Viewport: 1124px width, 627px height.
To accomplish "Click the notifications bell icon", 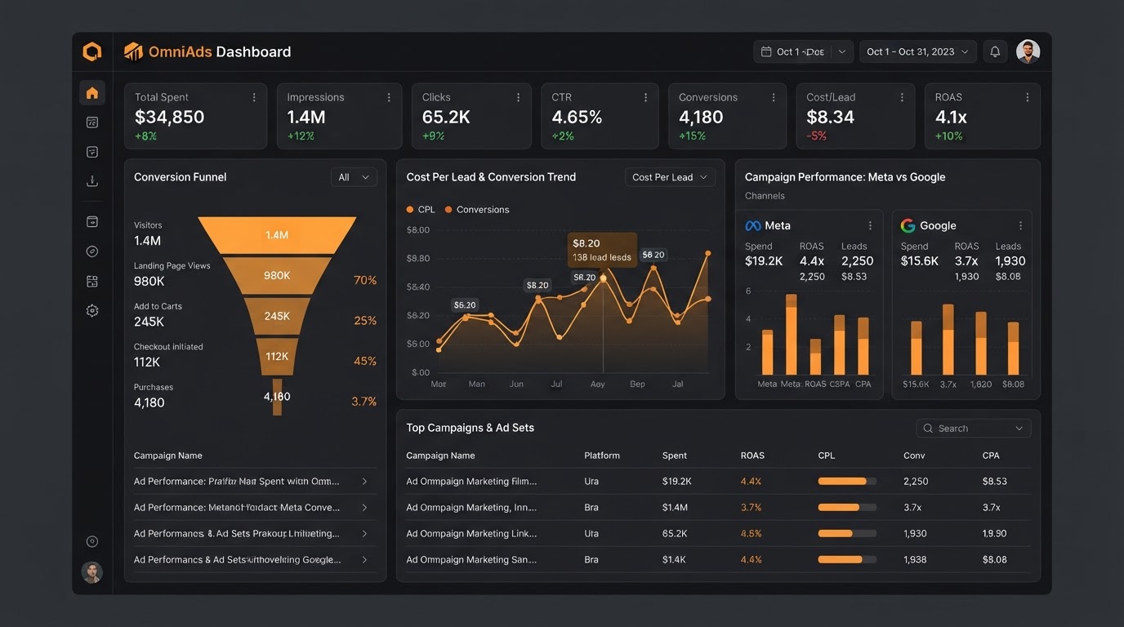I will click(x=995, y=51).
